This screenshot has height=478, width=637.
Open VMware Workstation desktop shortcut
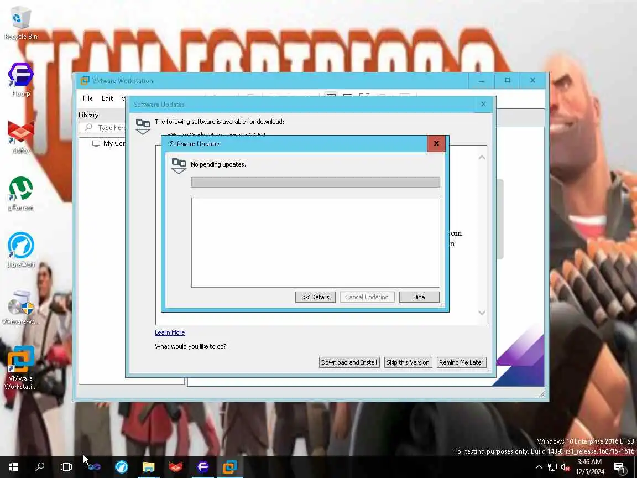click(20, 368)
